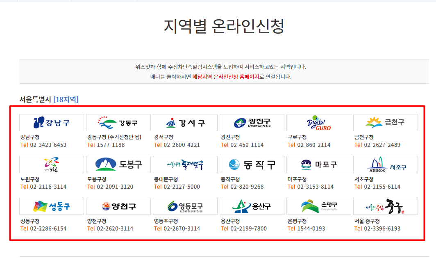Click the 서울특별시 section heading
436x258 pixels.
(x=35, y=99)
